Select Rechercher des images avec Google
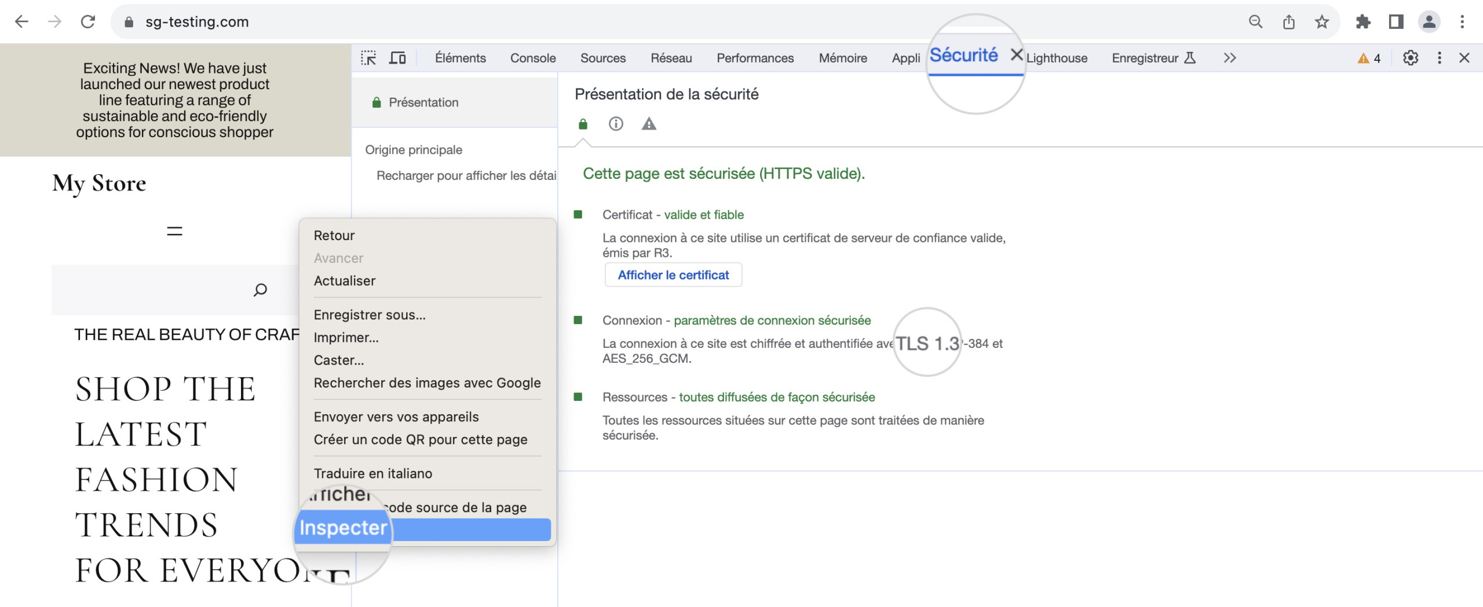 click(428, 382)
